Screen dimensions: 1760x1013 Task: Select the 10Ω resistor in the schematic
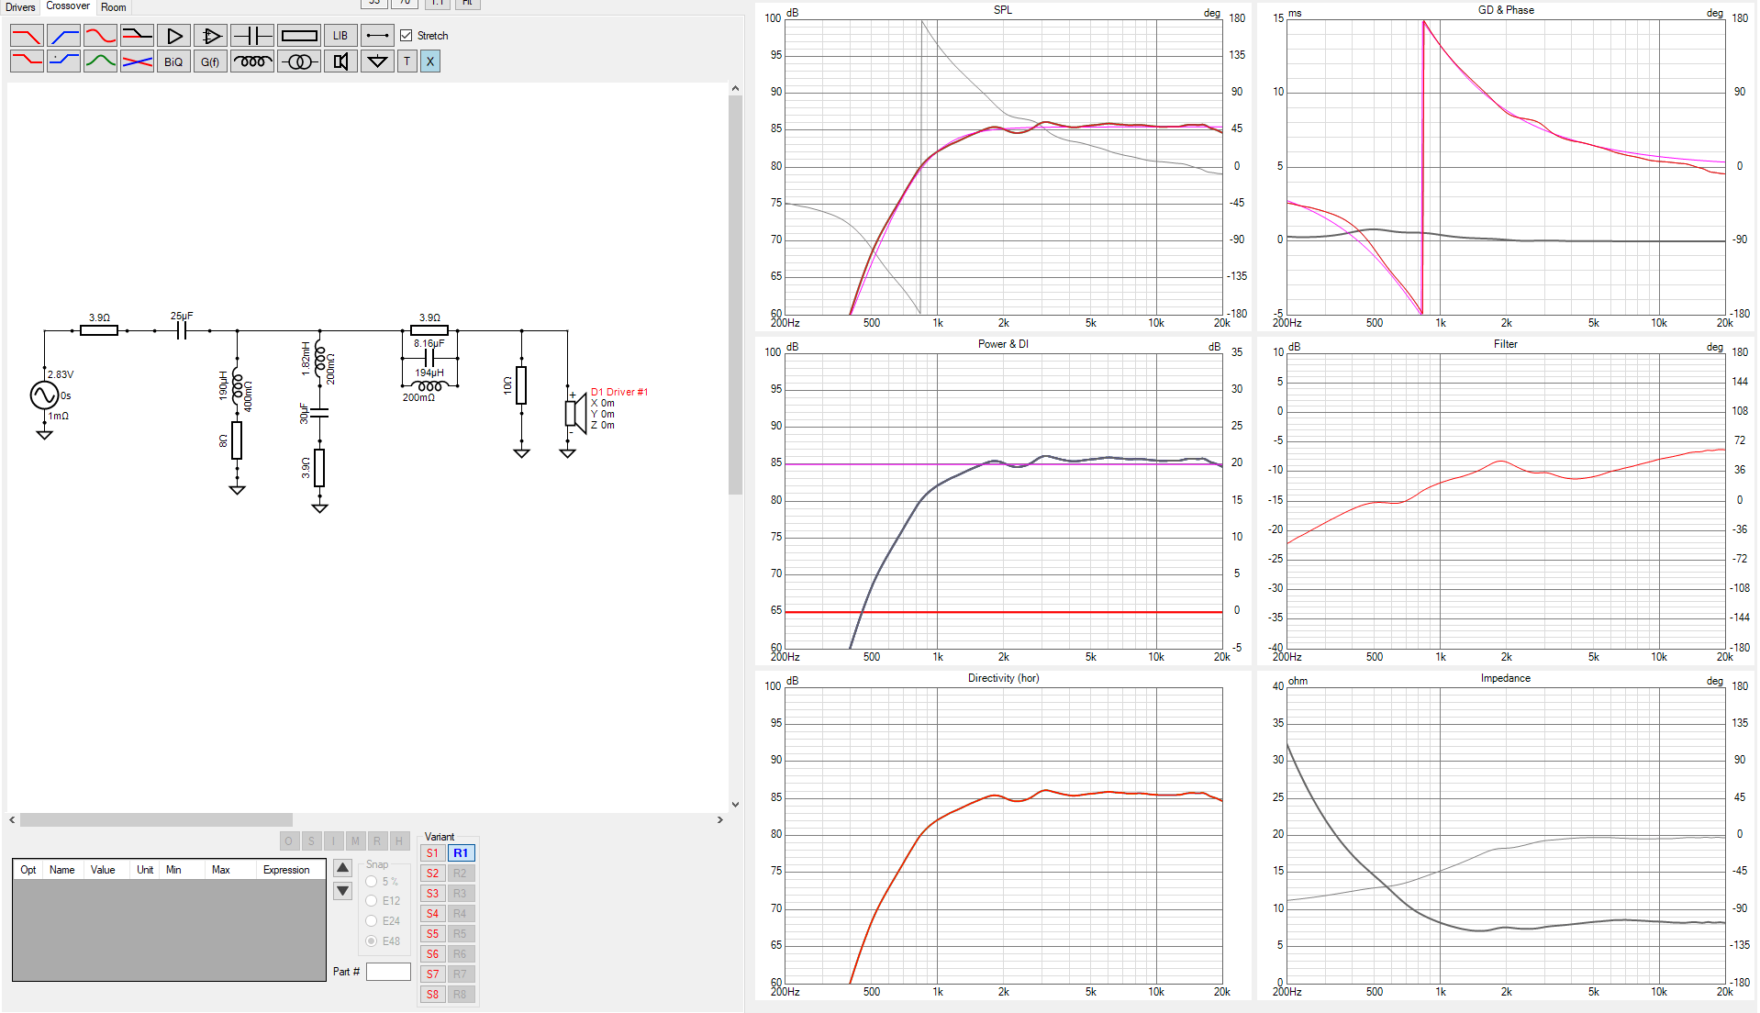(521, 385)
